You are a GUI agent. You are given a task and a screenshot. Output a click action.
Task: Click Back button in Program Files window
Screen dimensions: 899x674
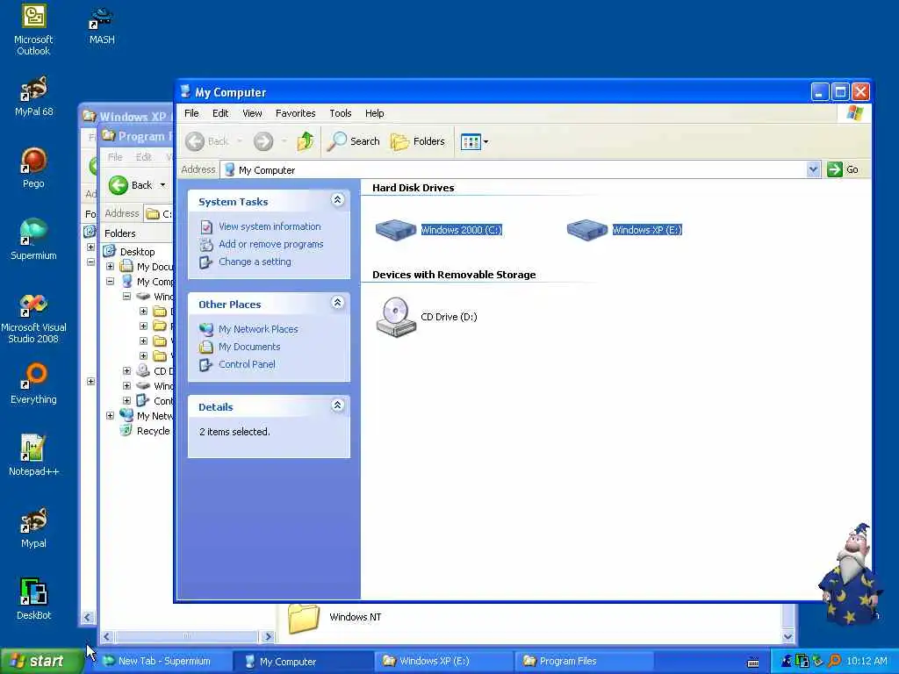coord(130,185)
